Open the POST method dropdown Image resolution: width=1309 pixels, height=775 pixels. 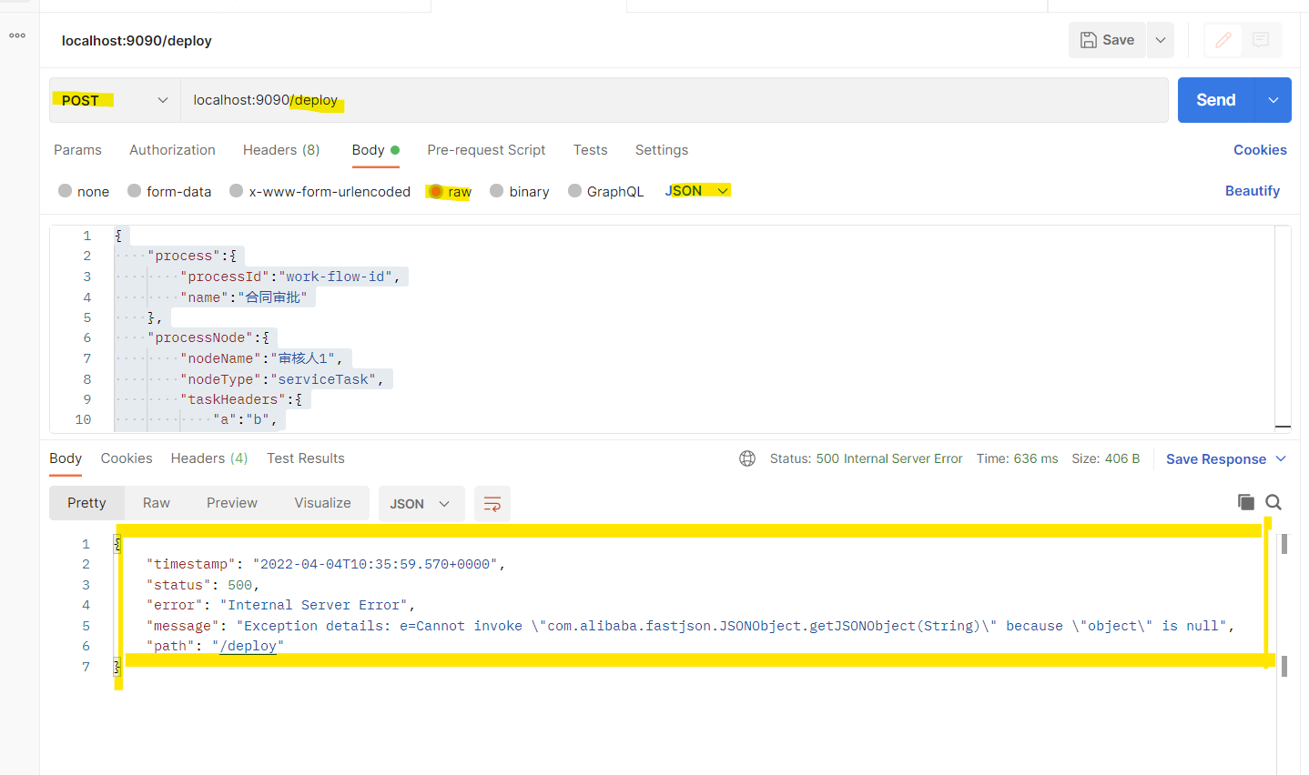tap(161, 100)
